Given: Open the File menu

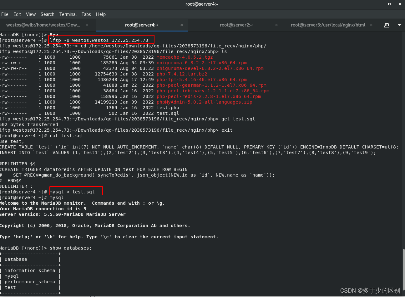Looking at the screenshot, I should point(5,14).
